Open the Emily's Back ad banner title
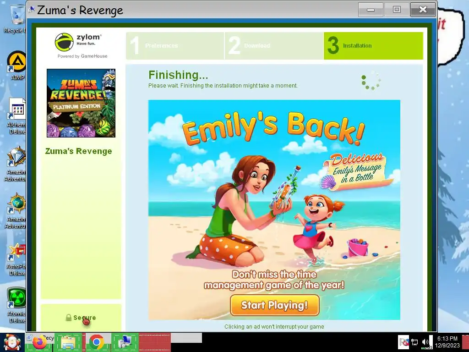Screen dimensions: 469x352 (274, 128)
